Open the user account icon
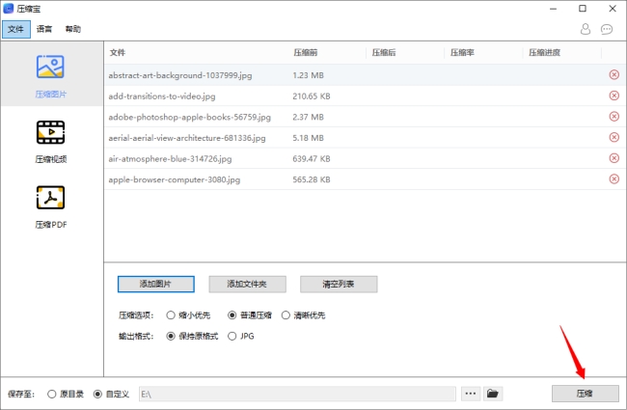 click(586, 29)
